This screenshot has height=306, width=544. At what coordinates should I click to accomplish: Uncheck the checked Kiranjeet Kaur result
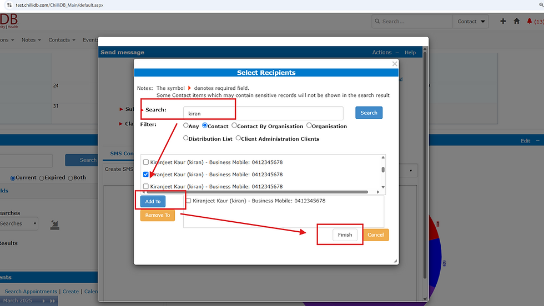tap(145, 174)
